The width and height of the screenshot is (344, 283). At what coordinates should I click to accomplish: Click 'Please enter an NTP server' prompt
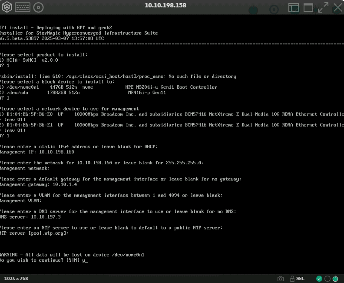tap(111, 228)
